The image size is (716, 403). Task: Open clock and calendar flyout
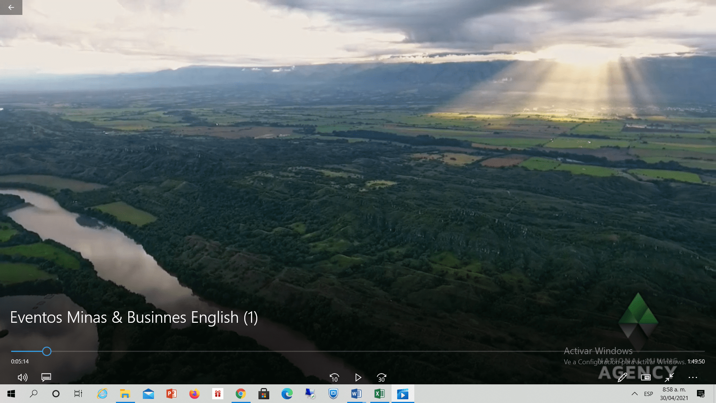[x=674, y=394]
